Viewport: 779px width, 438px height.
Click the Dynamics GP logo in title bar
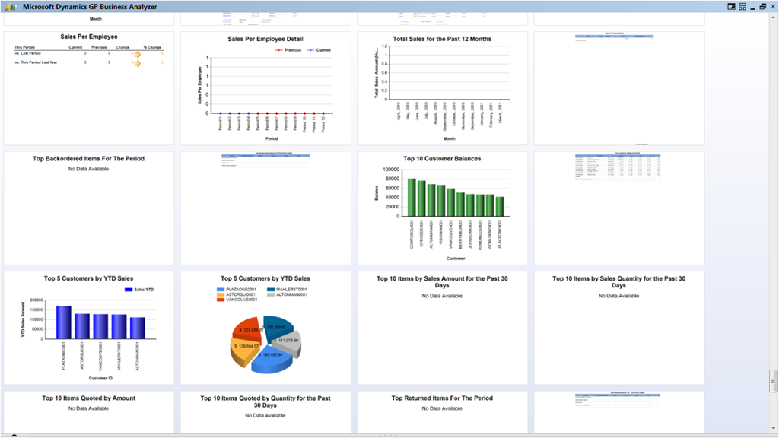click(x=11, y=6)
